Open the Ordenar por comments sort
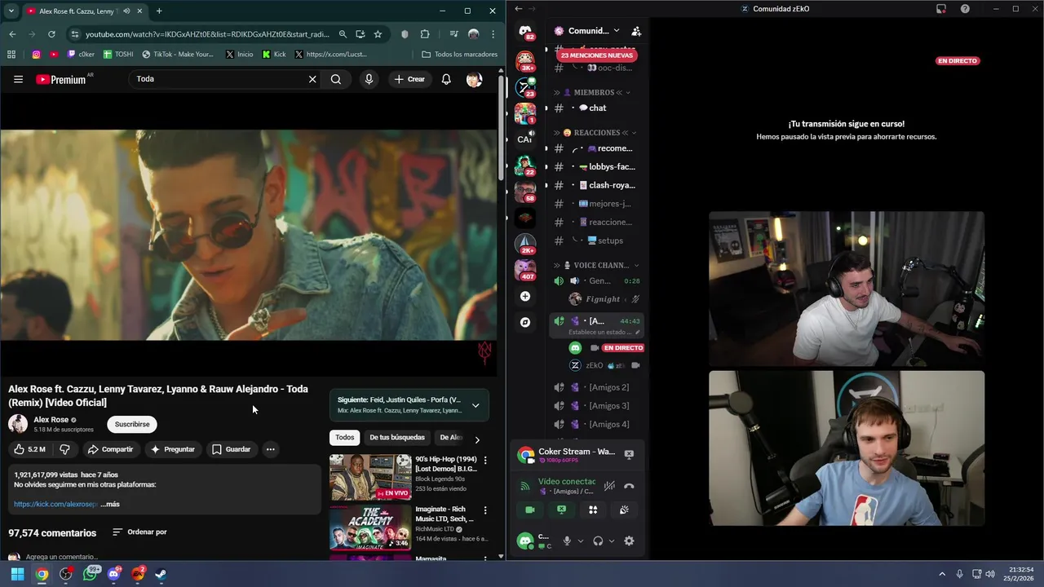Screen dimensions: 1044x587 point(139,532)
